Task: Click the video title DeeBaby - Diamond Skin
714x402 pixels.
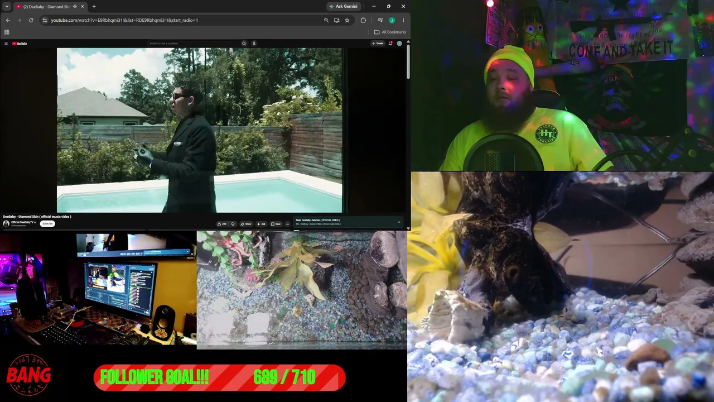Action: click(37, 217)
